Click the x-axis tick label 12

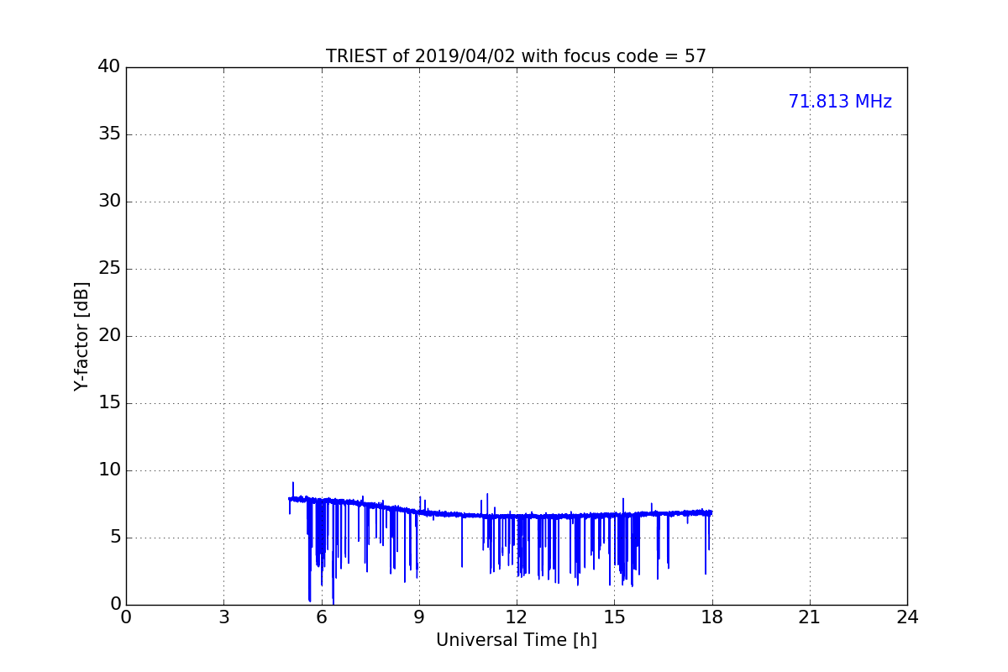tap(517, 617)
